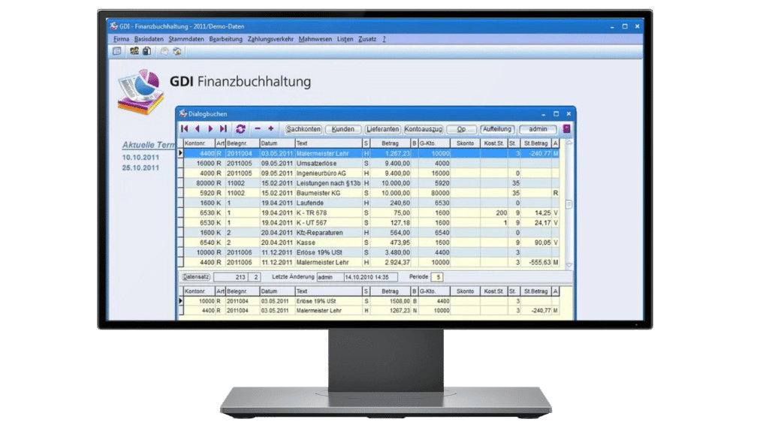
Task: Open the Basisdaten menu
Action: 149,39
